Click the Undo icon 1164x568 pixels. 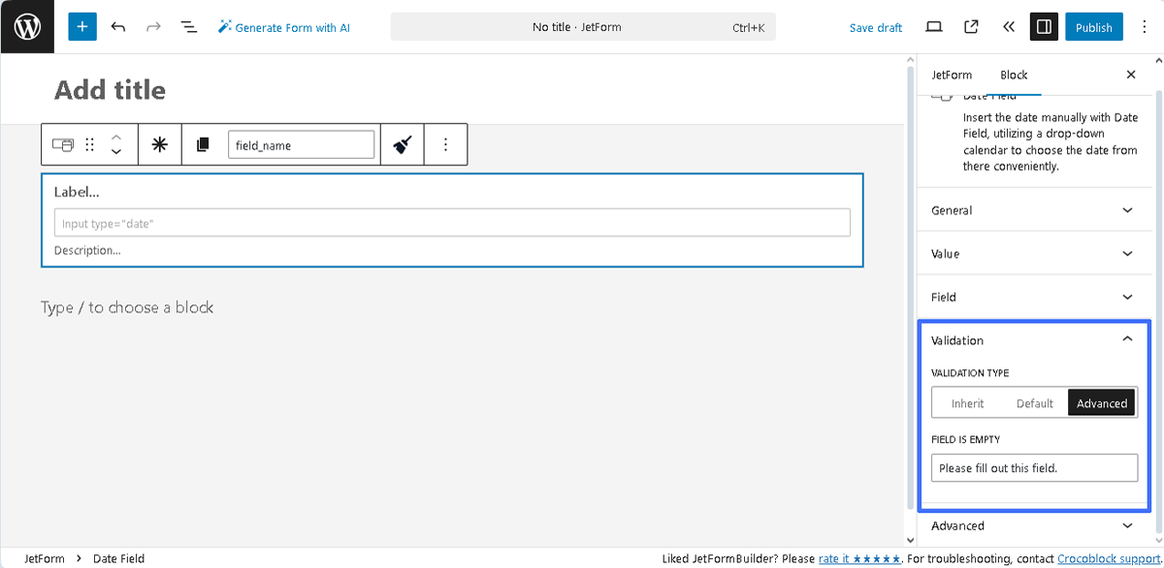118,26
